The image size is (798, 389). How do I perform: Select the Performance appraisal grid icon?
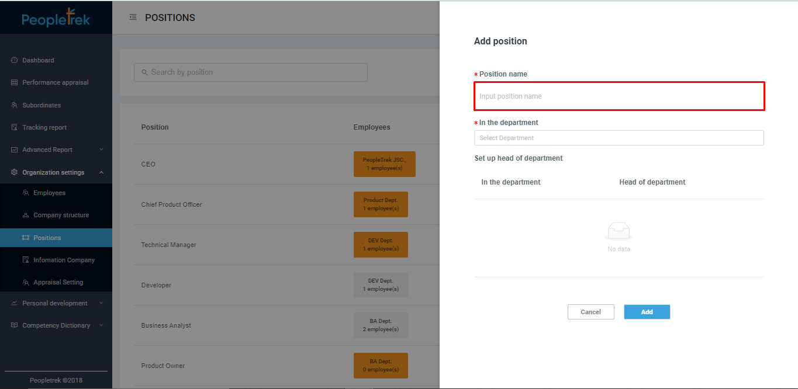pos(13,82)
